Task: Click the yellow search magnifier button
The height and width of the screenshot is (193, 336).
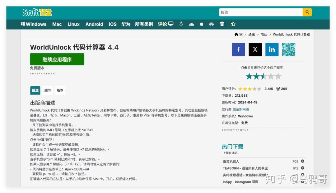Action: point(307,12)
